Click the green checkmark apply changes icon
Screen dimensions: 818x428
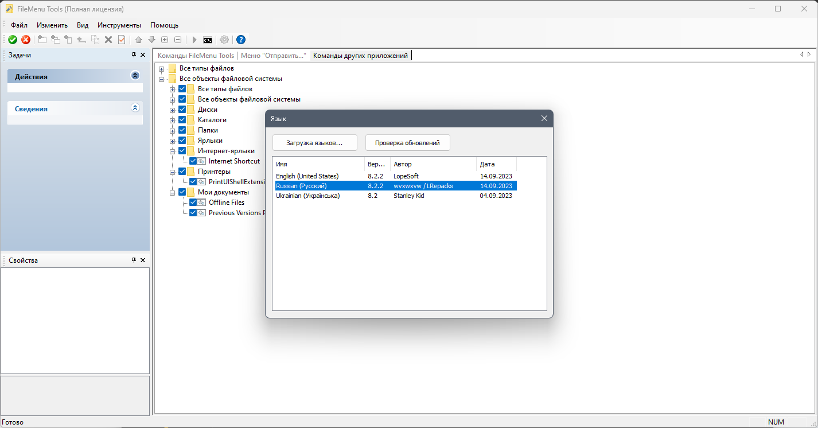coord(13,40)
